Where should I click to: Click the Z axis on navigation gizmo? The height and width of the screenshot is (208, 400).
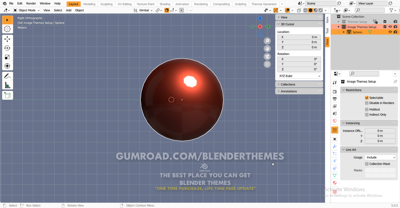click(x=260, y=18)
